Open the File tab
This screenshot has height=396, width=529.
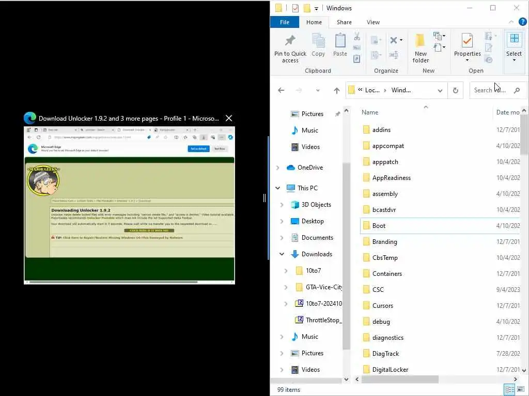(x=285, y=22)
